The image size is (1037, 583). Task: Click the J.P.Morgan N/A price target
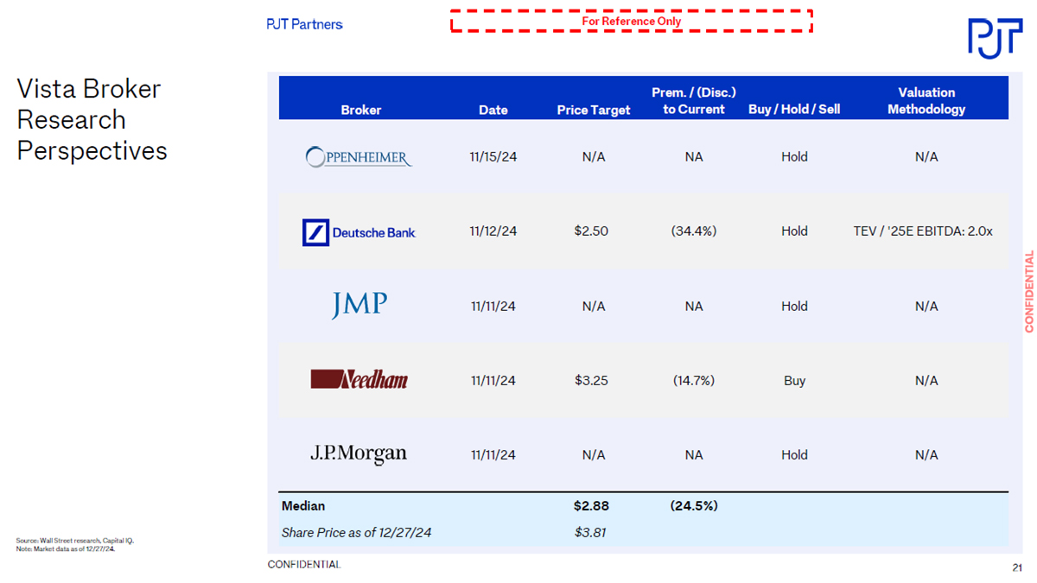594,455
